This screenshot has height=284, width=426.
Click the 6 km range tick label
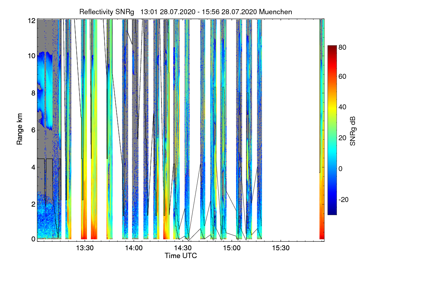(x=33, y=130)
